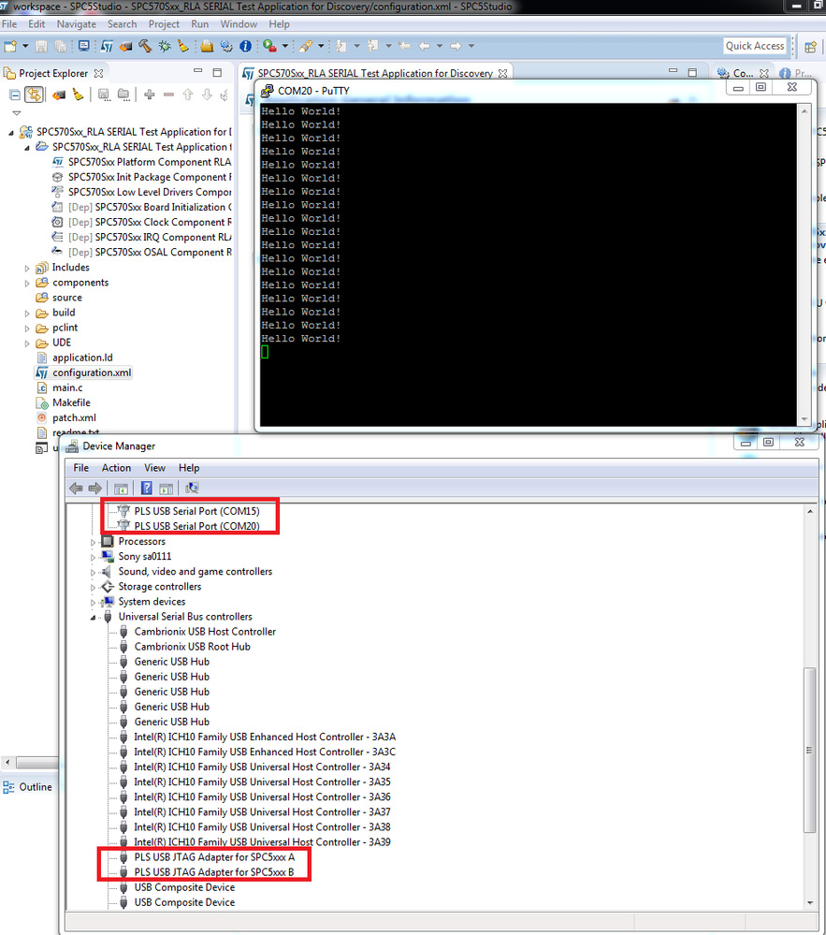Image resolution: width=826 pixels, height=935 pixels.
Task: Expand the build folder in Project Explorer
Action: point(27,313)
